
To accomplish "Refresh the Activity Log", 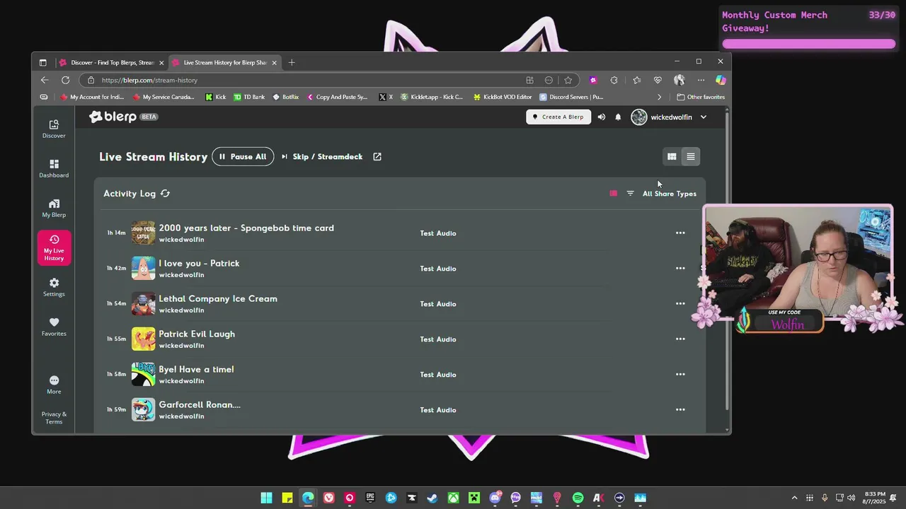I will (165, 194).
